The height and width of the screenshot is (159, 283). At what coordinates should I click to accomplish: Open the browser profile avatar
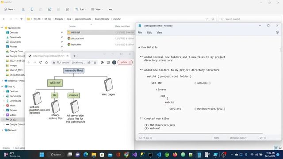pos(114,62)
